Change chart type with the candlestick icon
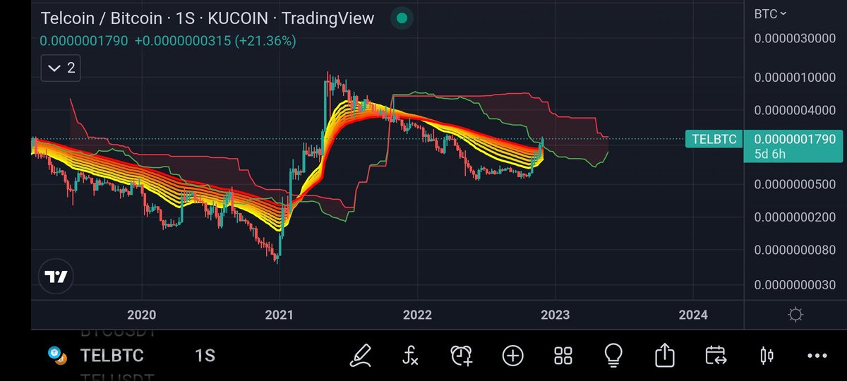The height and width of the screenshot is (381, 847). [767, 355]
